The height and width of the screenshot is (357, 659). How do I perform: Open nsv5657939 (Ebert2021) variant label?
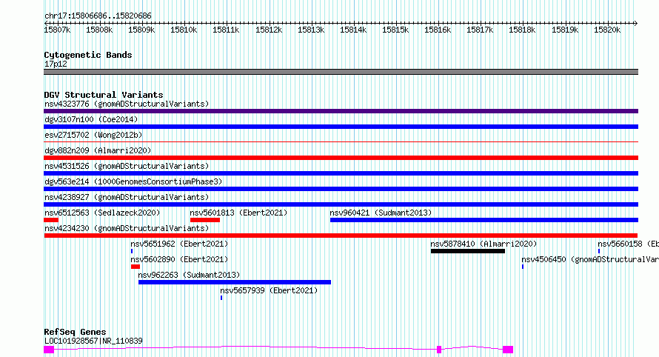[269, 290]
